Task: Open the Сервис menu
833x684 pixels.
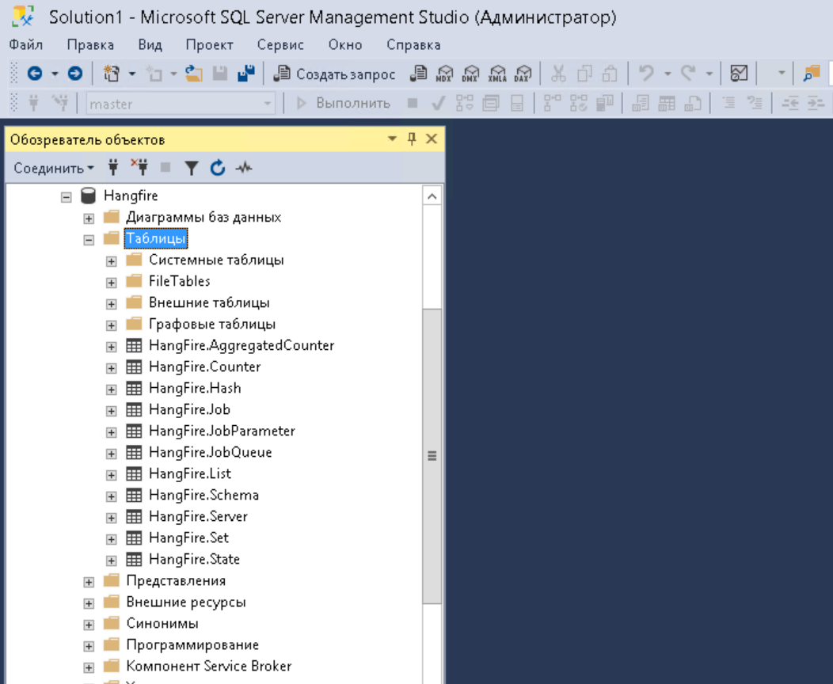Action: click(x=280, y=45)
